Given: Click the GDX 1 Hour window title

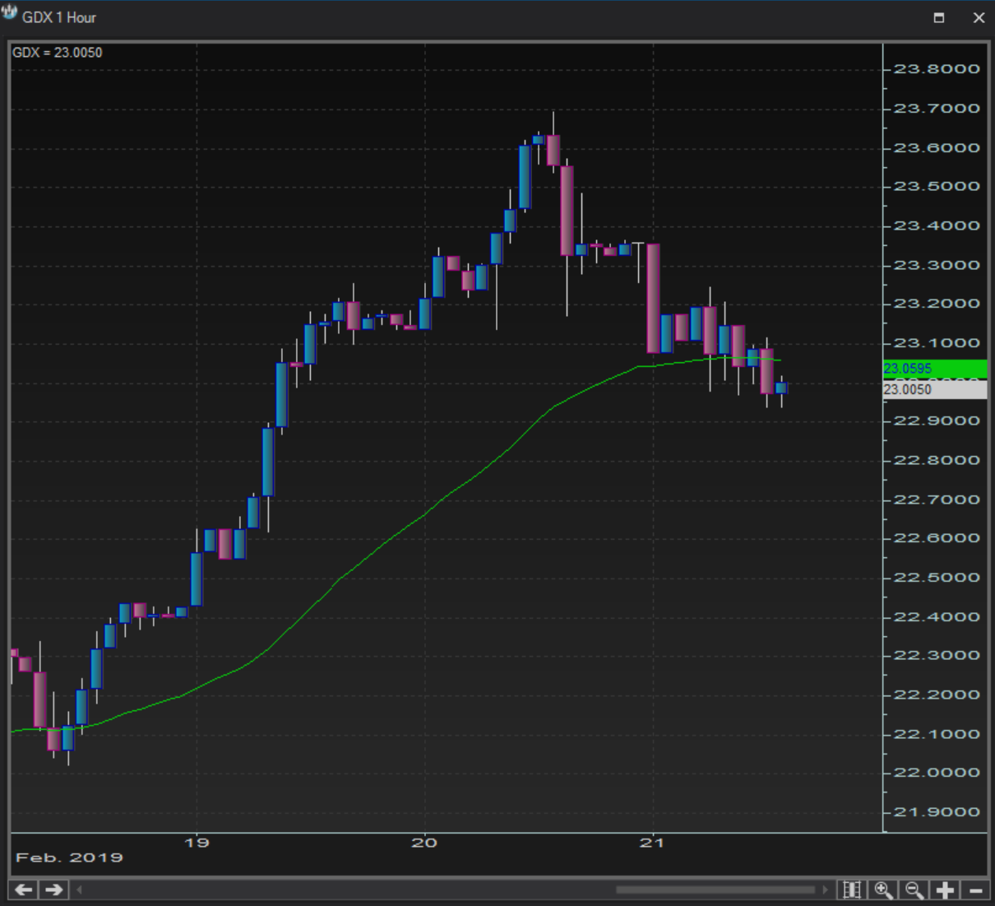Looking at the screenshot, I should (59, 17).
